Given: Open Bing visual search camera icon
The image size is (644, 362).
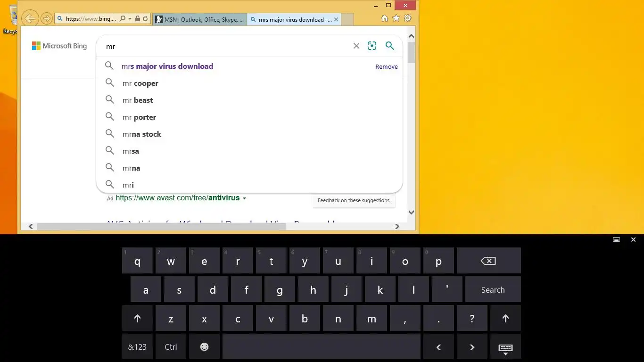Looking at the screenshot, I should [x=372, y=46].
